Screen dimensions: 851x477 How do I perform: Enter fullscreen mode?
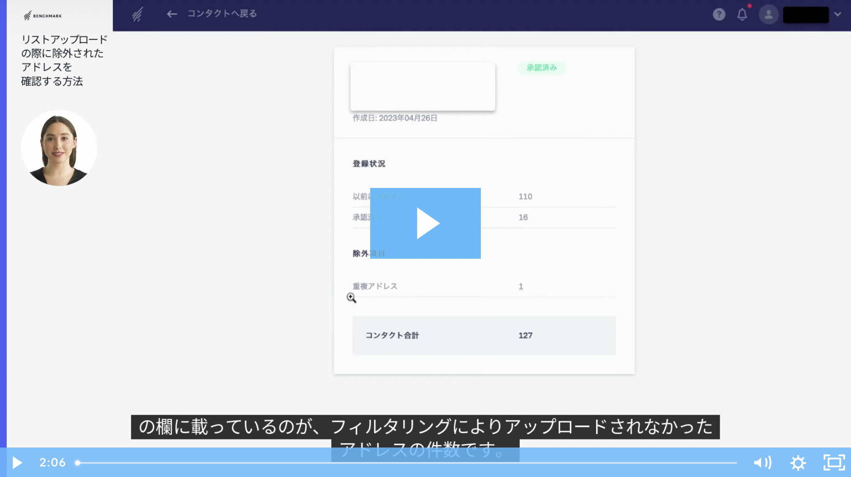pos(834,463)
